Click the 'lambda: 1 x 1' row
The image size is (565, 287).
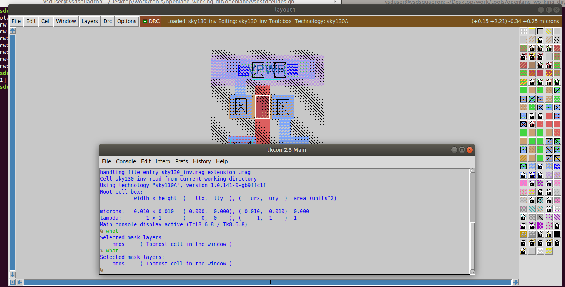tap(198, 218)
